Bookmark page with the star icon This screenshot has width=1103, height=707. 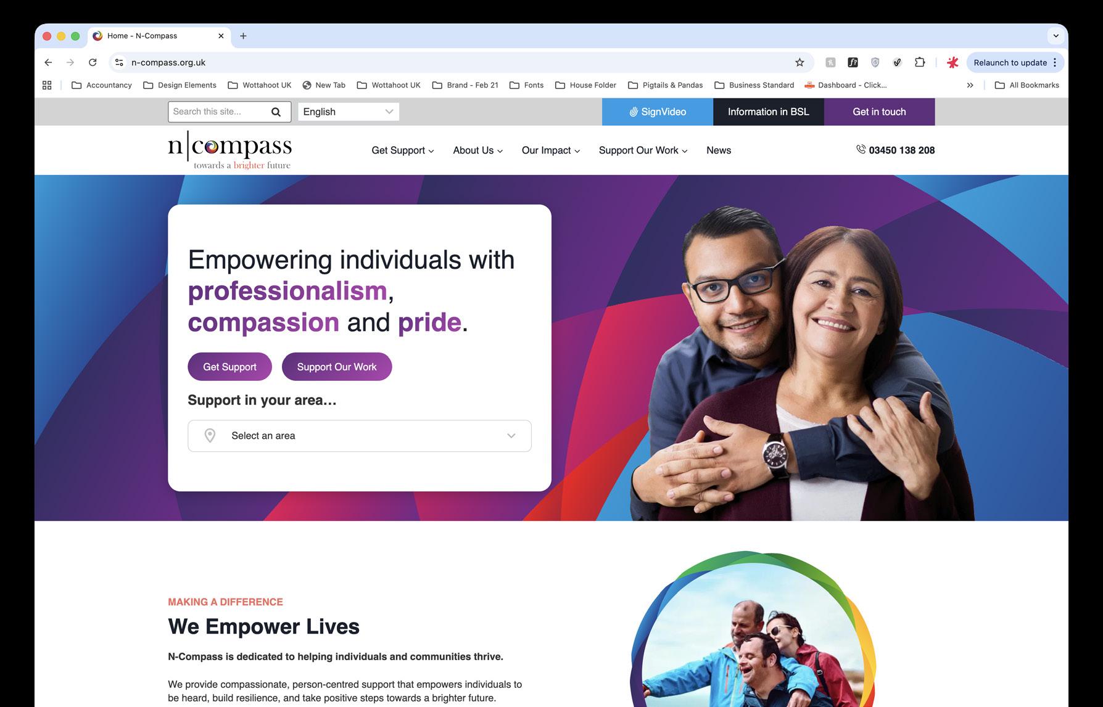pos(799,62)
